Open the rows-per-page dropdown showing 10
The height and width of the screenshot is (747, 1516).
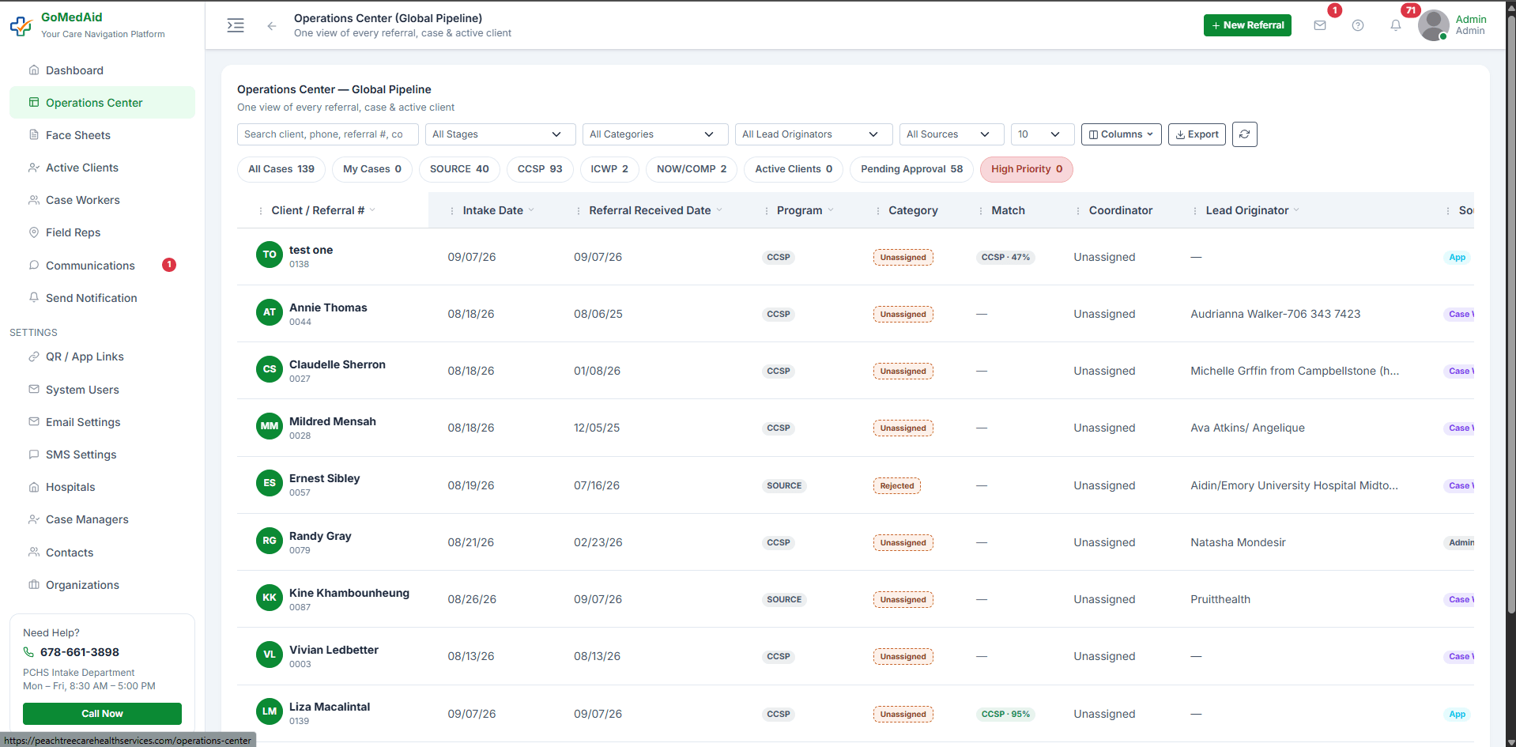(x=1043, y=134)
